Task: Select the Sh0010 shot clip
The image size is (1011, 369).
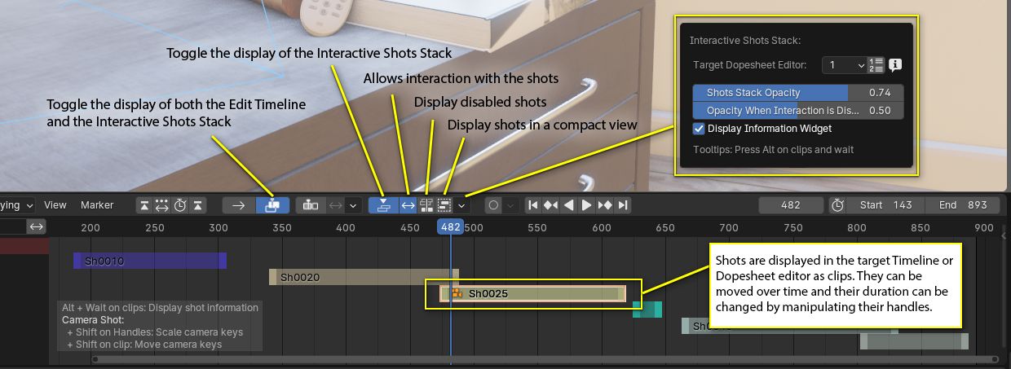Action: 150,261
